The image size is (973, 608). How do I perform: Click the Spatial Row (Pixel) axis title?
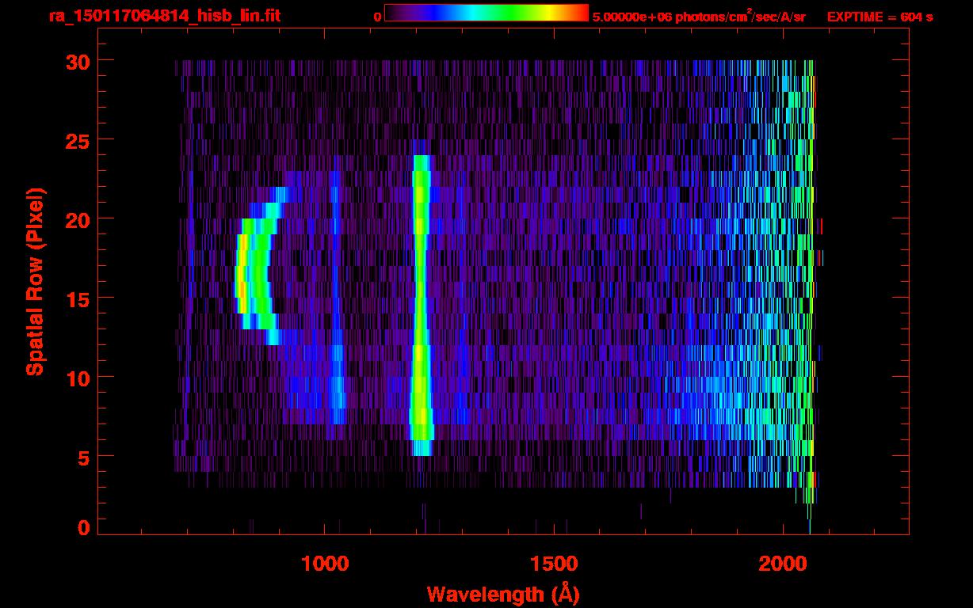point(35,282)
